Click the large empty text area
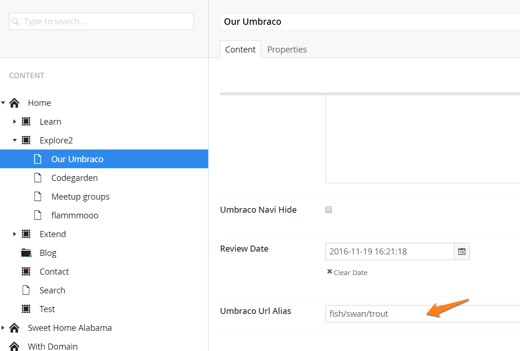 click(x=422, y=139)
